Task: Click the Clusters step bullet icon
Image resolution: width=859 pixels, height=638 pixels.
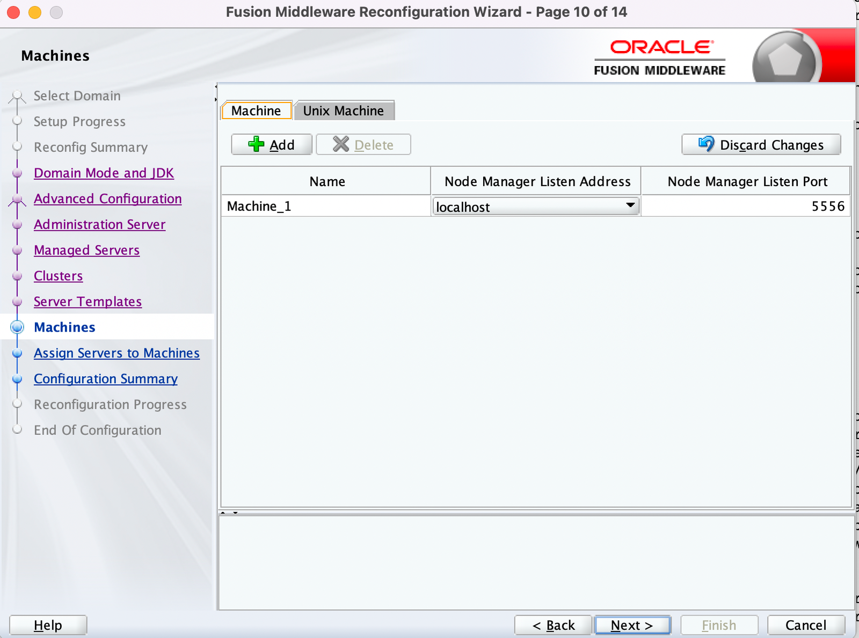Action: [x=18, y=276]
